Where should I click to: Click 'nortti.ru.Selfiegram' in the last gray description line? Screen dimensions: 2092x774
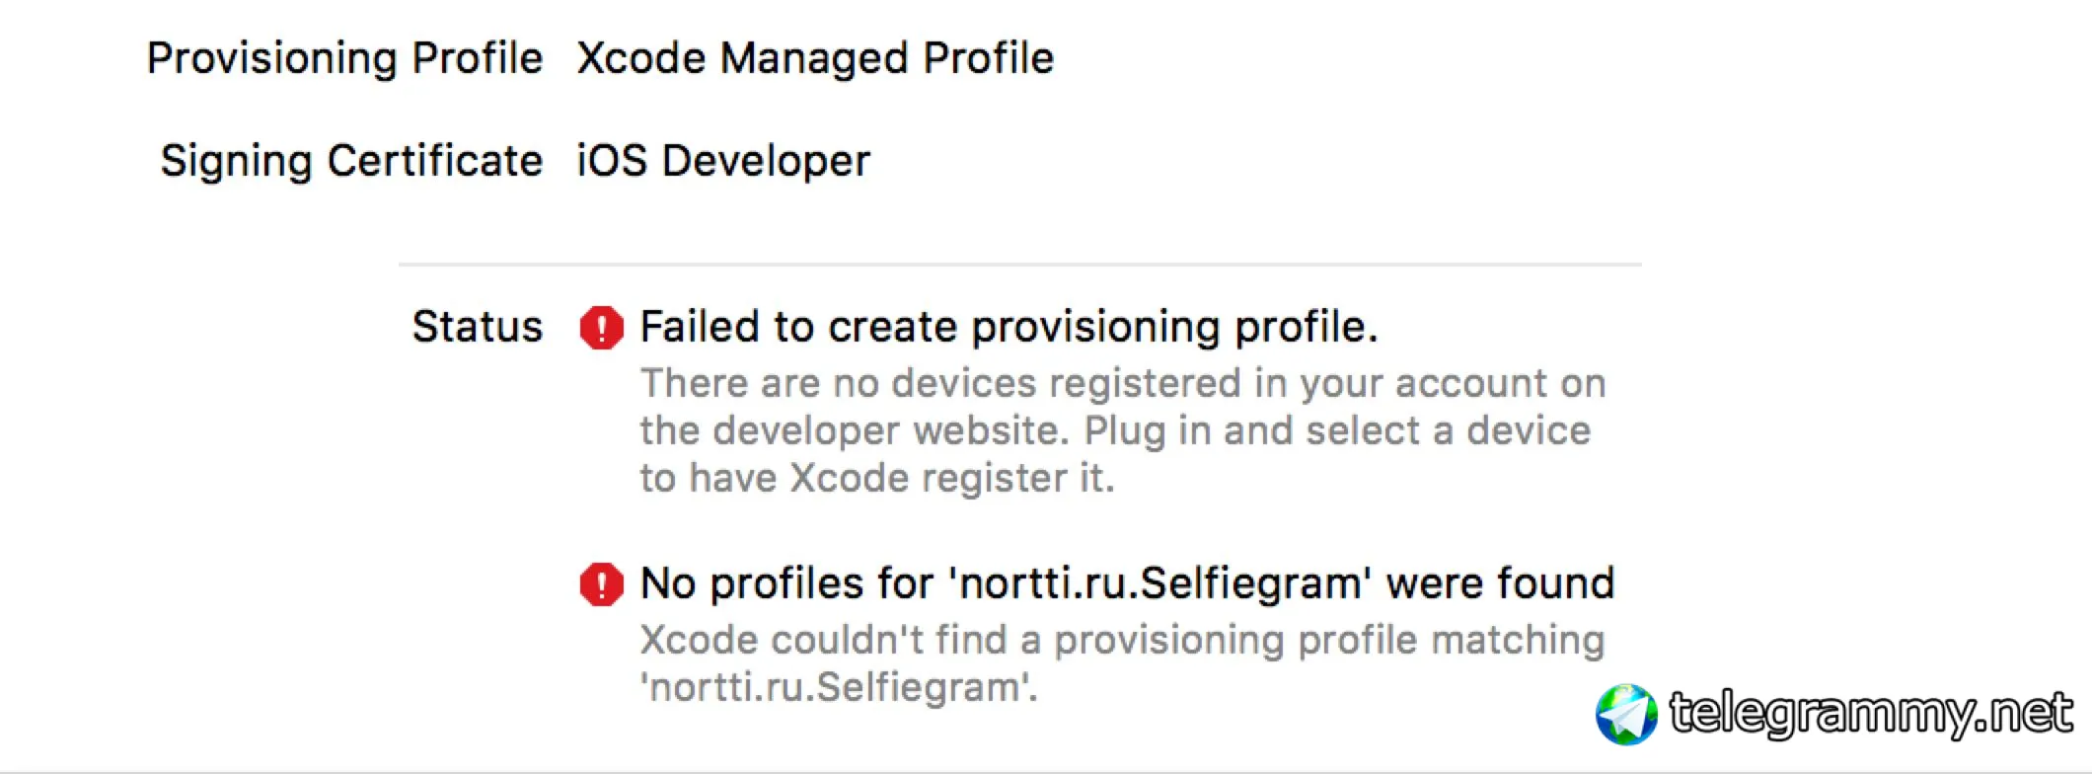tap(837, 687)
